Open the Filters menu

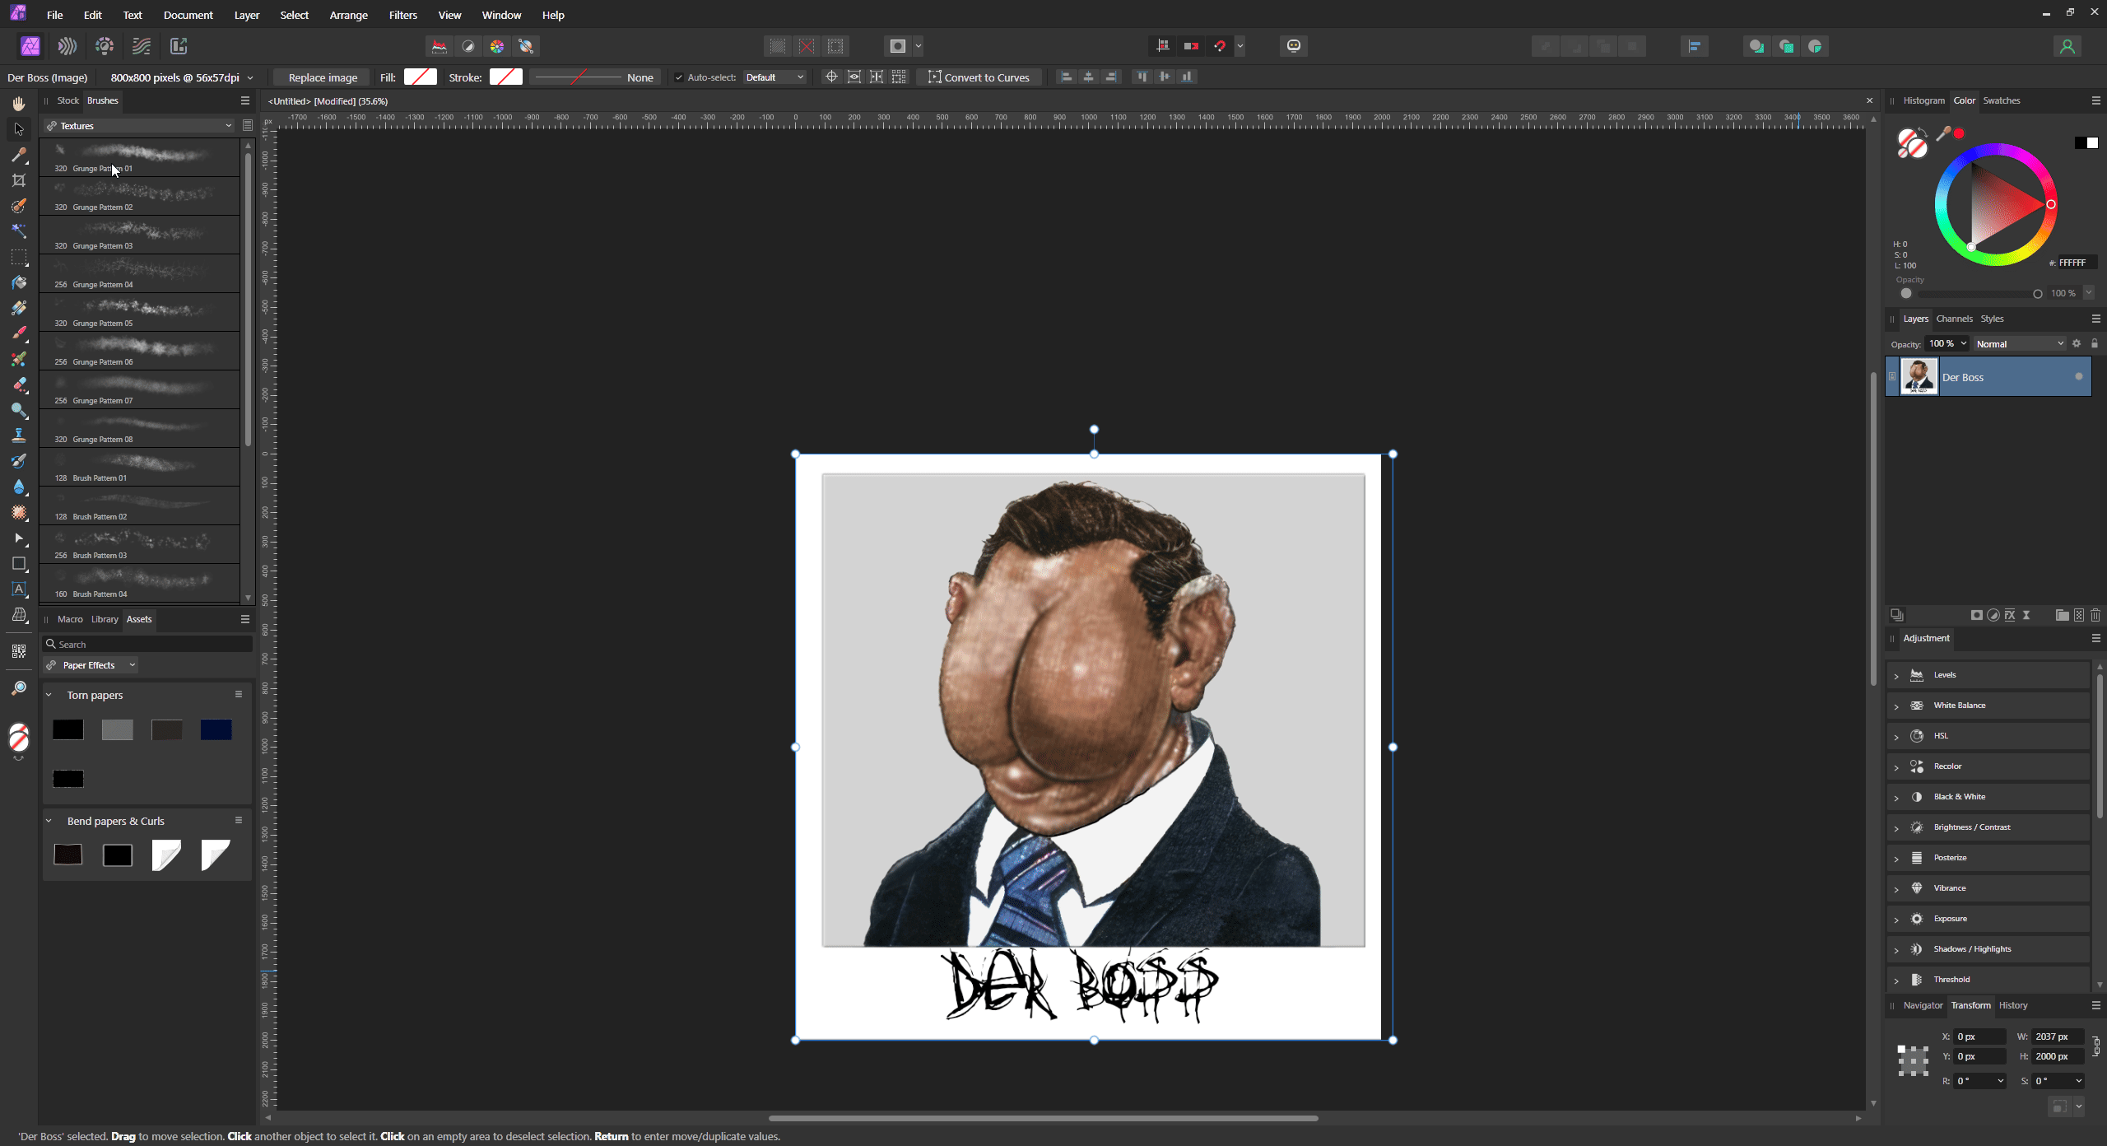tap(403, 15)
